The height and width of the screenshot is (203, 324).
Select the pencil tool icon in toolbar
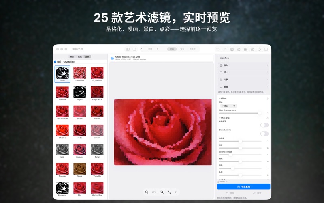pyautogui.click(x=141, y=49)
